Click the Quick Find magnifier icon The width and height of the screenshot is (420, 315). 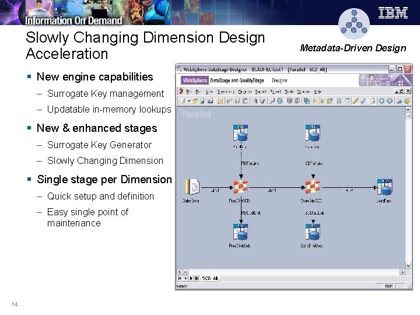[272, 101]
